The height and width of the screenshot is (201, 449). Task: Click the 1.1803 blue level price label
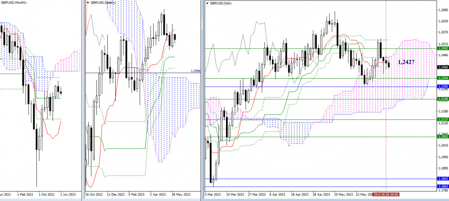(x=443, y=187)
